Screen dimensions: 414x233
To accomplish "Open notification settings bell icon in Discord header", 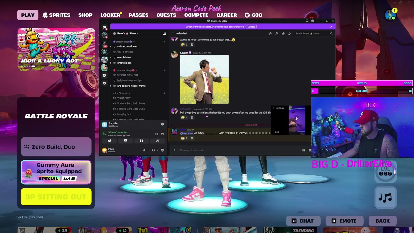I will pyautogui.click(x=277, y=33).
